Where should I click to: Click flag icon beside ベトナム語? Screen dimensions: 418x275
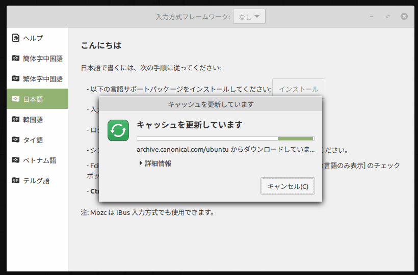coord(15,160)
